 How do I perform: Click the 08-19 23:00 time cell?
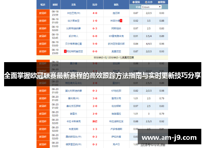click(x=55, y=52)
